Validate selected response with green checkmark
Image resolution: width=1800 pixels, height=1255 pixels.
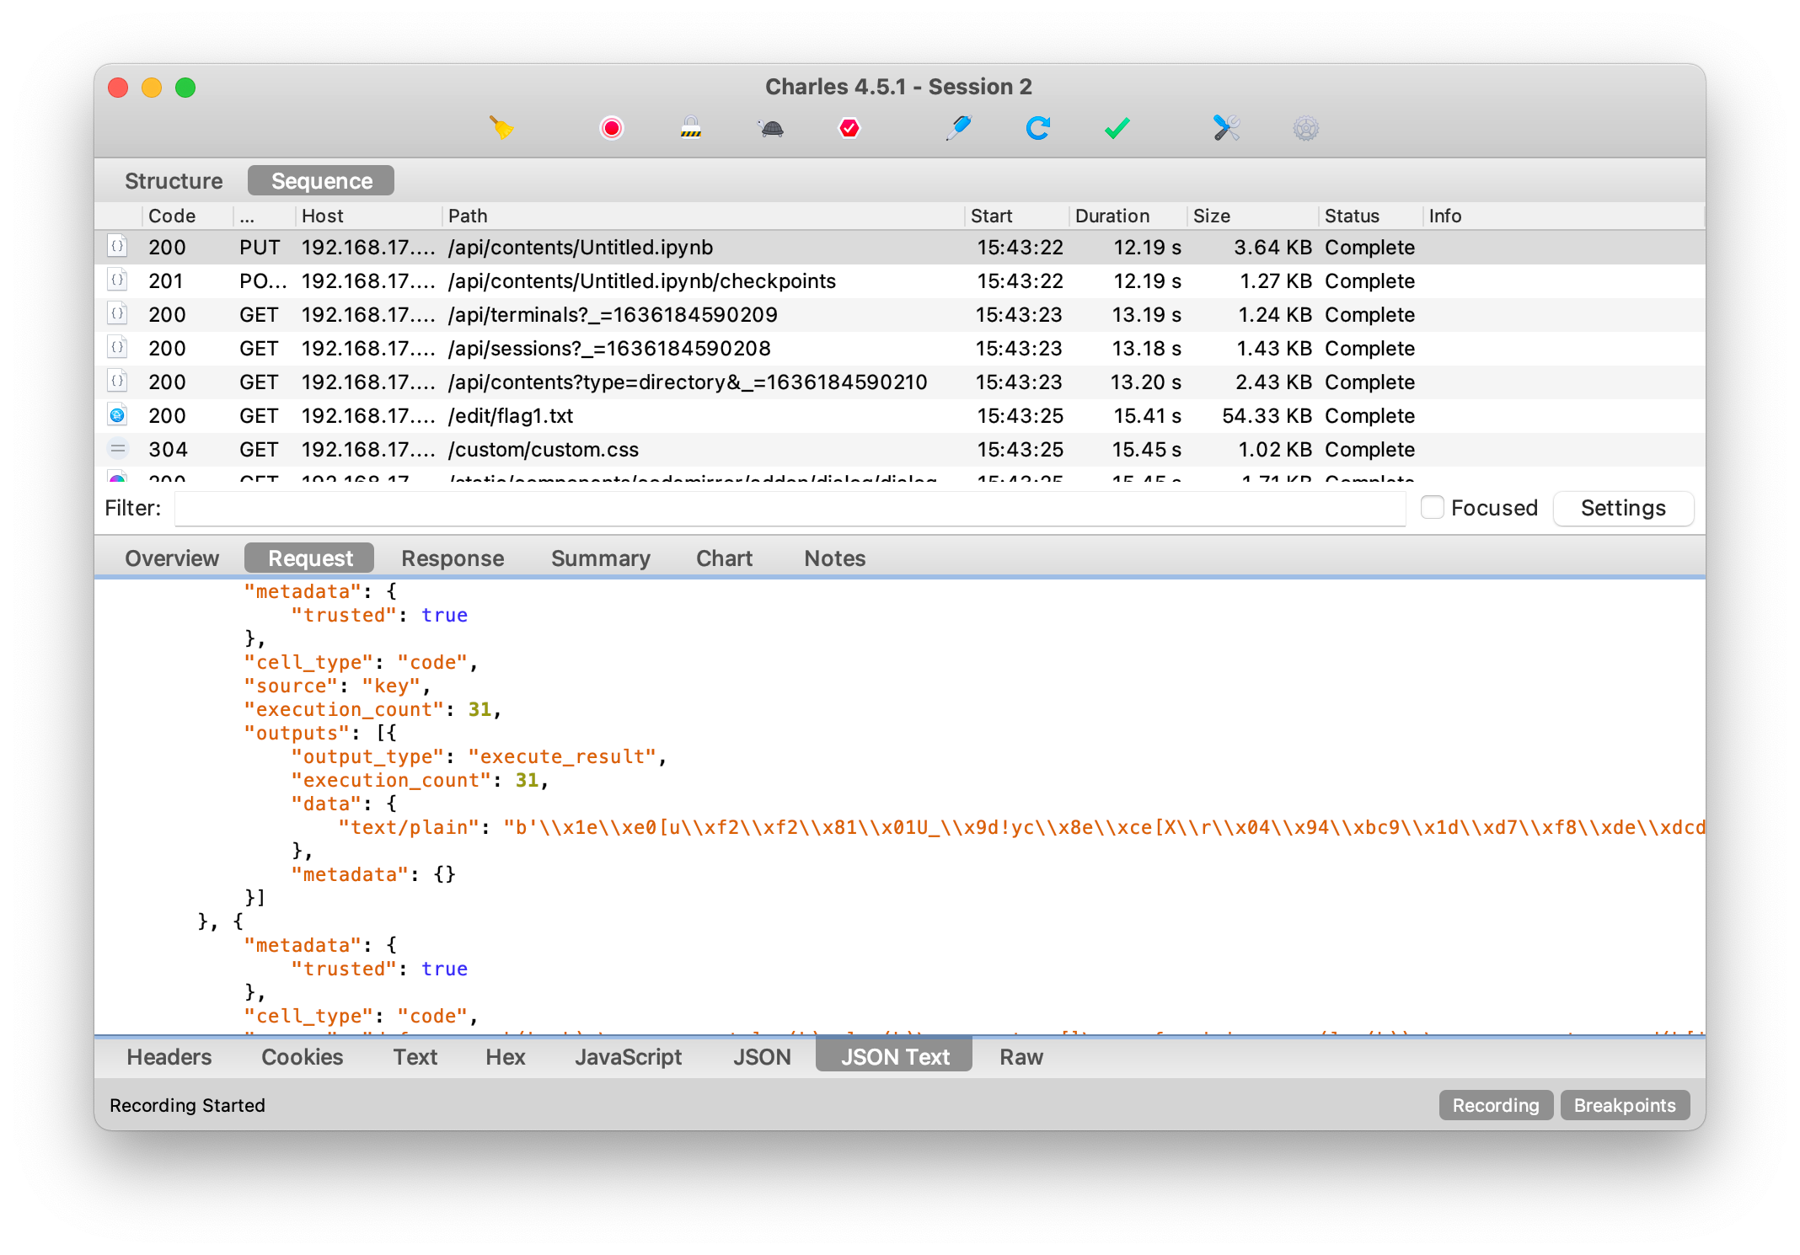pyautogui.click(x=1117, y=128)
